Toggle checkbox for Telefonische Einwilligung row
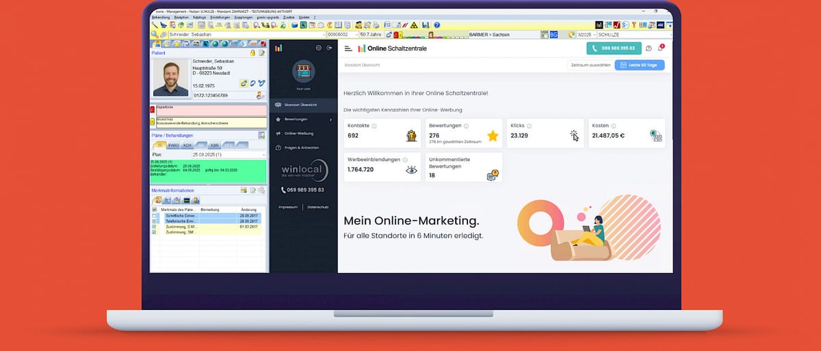Viewport: 821px width, 351px height. pos(154,221)
